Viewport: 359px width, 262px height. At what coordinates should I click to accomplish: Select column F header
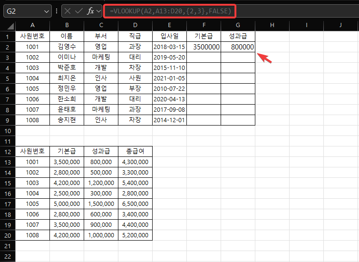pyautogui.click(x=204, y=25)
